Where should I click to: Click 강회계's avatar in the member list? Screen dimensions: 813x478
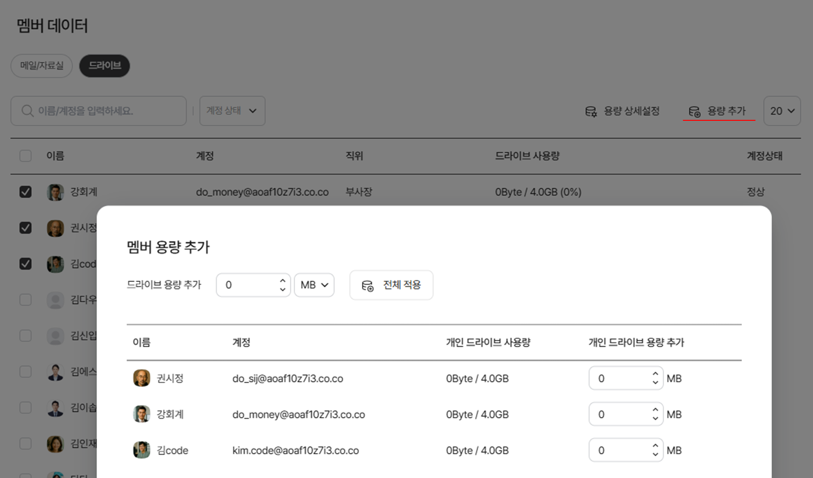pyautogui.click(x=55, y=192)
